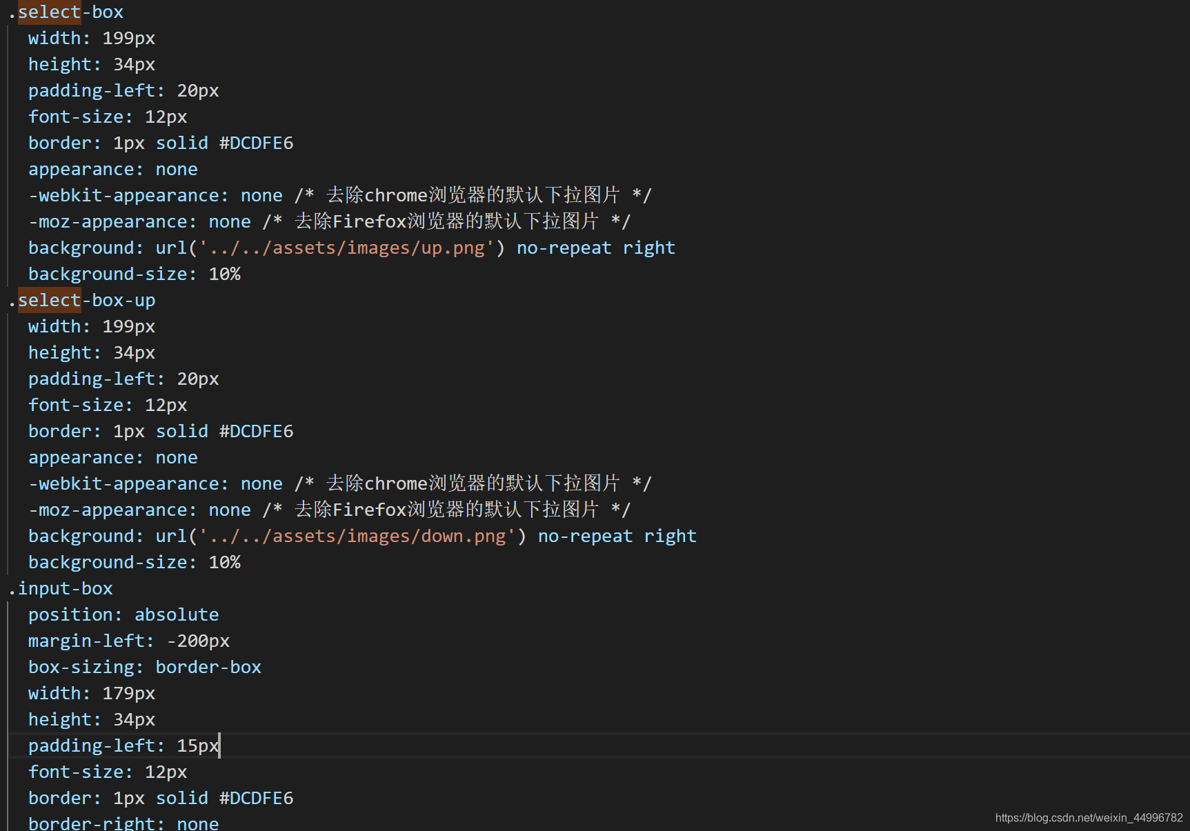Click the .select-box selector line
The image size is (1190, 831).
(66, 12)
